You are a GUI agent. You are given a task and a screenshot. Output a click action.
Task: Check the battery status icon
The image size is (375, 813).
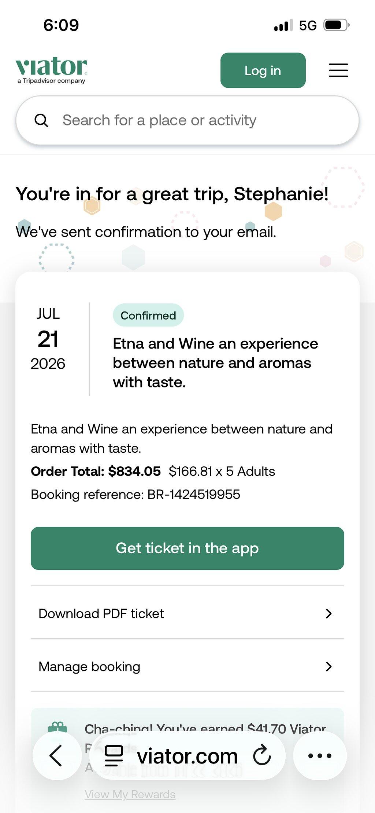(337, 25)
